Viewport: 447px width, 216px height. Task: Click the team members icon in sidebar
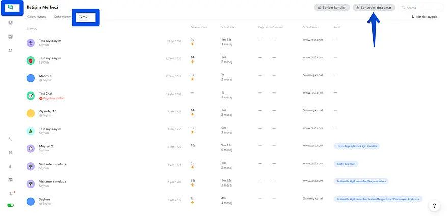[x=11, y=50]
